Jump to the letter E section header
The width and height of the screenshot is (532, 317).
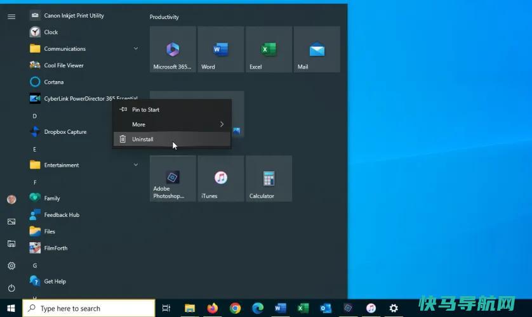[35, 149]
